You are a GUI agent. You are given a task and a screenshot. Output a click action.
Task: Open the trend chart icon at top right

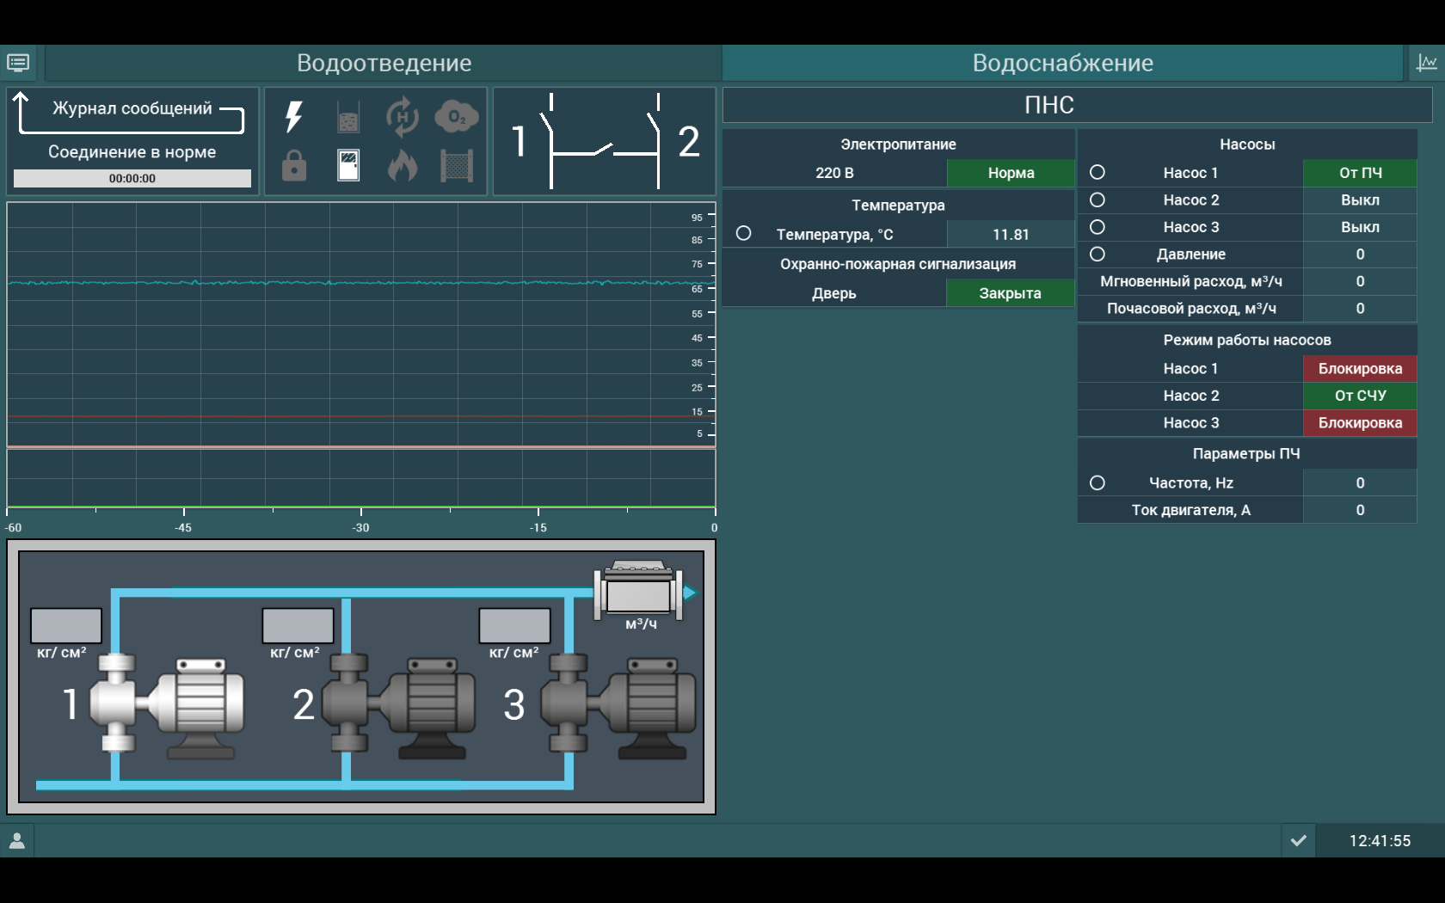(x=1426, y=63)
